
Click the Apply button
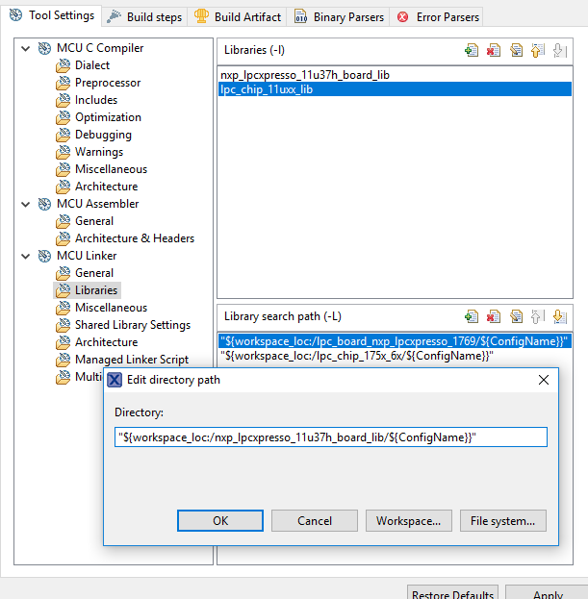coord(547,592)
